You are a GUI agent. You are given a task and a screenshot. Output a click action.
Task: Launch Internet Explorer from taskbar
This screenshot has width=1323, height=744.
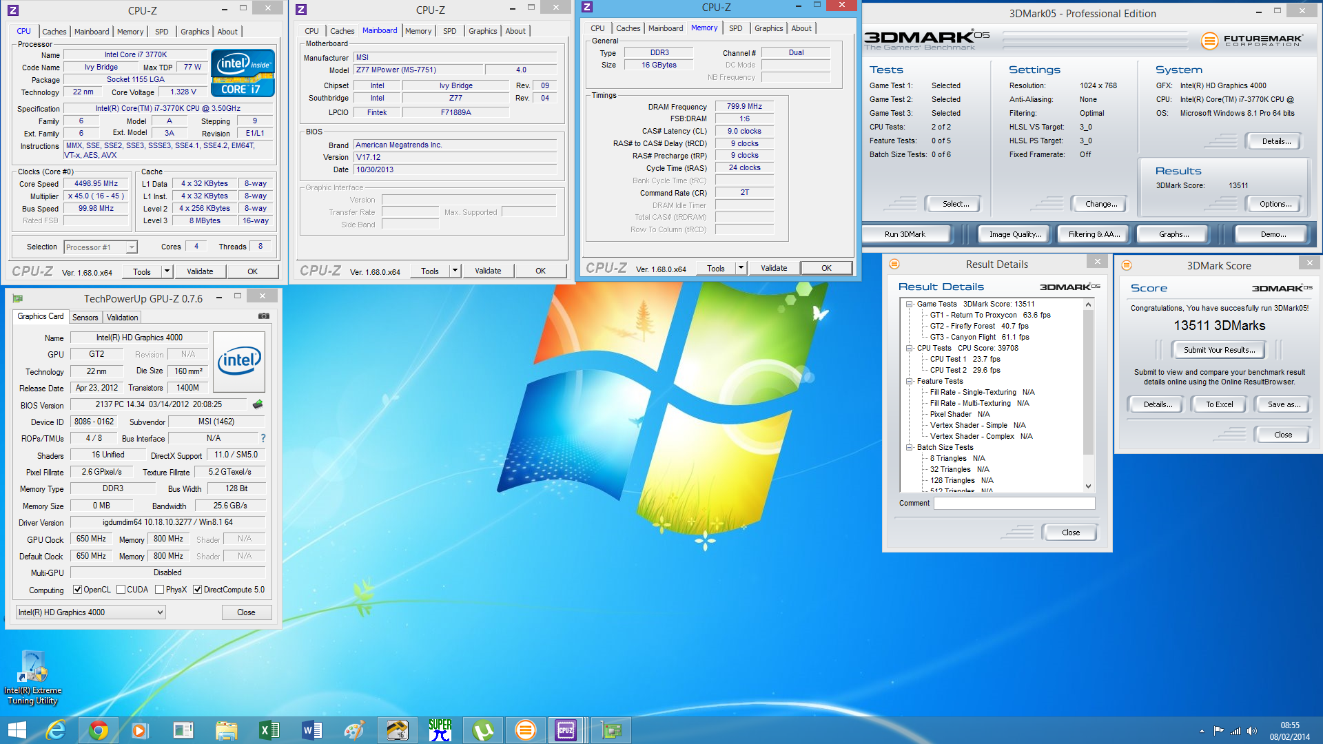coord(57,730)
